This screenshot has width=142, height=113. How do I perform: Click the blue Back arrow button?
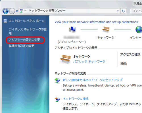6,11
